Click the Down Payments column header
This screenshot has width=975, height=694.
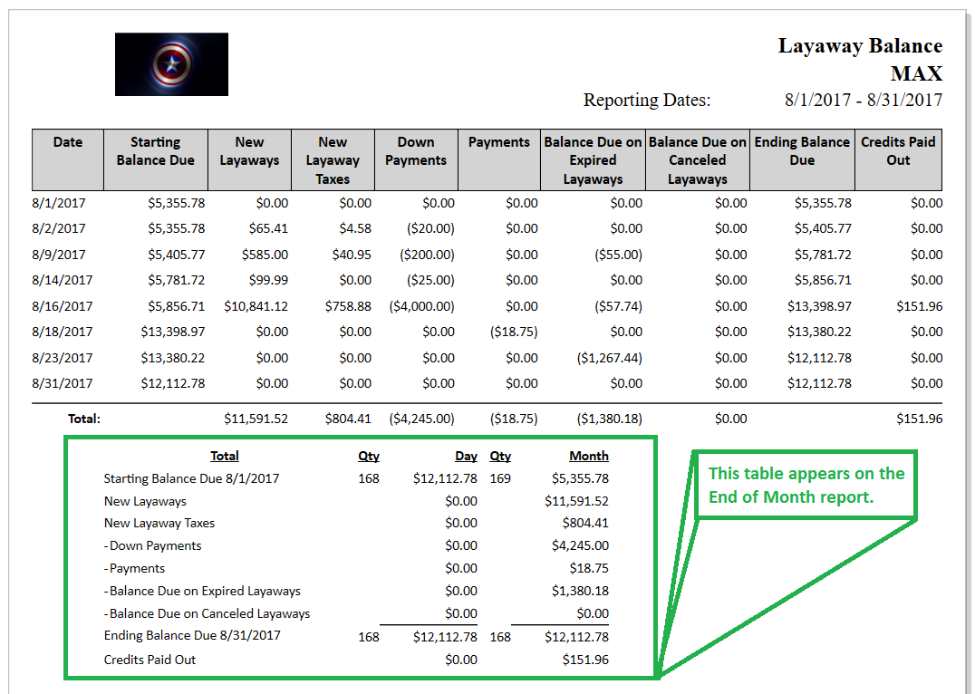coord(416,151)
